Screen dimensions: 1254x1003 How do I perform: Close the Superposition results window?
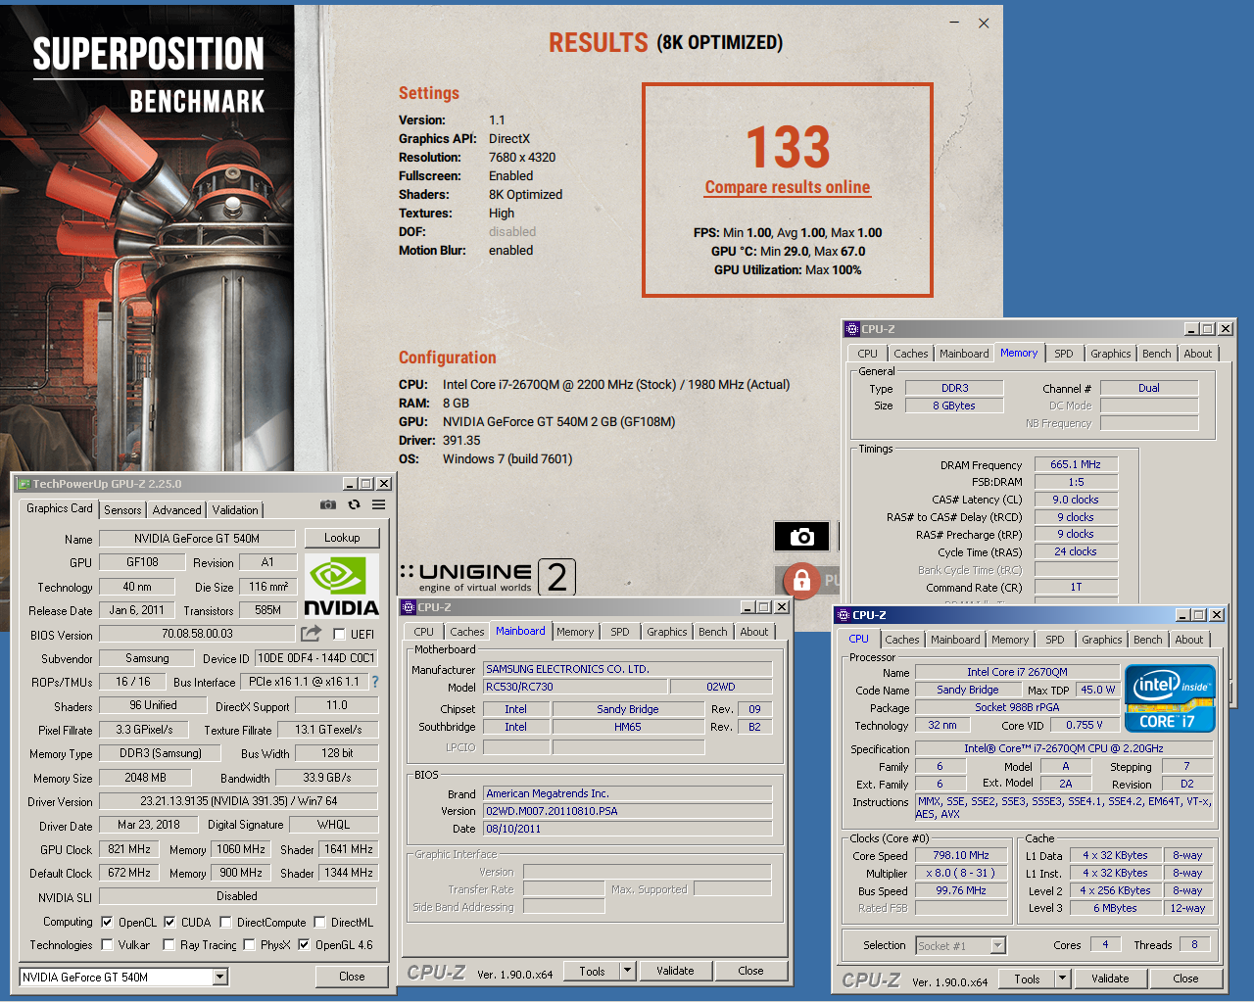[x=984, y=24]
